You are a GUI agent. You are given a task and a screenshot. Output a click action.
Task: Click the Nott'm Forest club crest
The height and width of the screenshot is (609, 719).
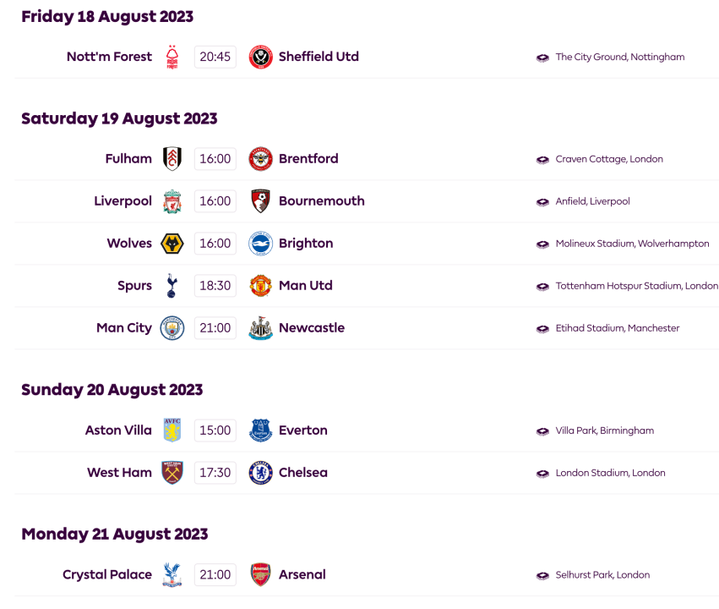[172, 57]
